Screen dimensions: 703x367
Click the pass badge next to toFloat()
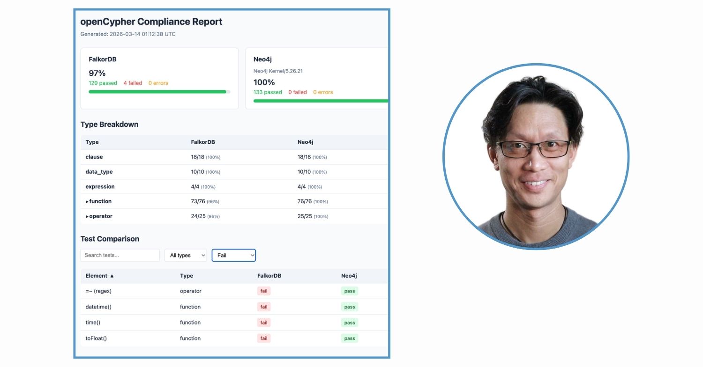349,338
